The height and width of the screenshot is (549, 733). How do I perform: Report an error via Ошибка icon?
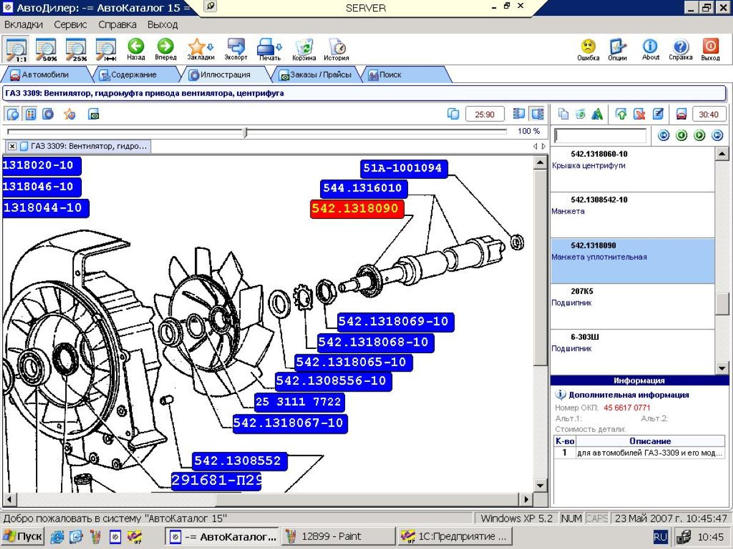(x=588, y=49)
